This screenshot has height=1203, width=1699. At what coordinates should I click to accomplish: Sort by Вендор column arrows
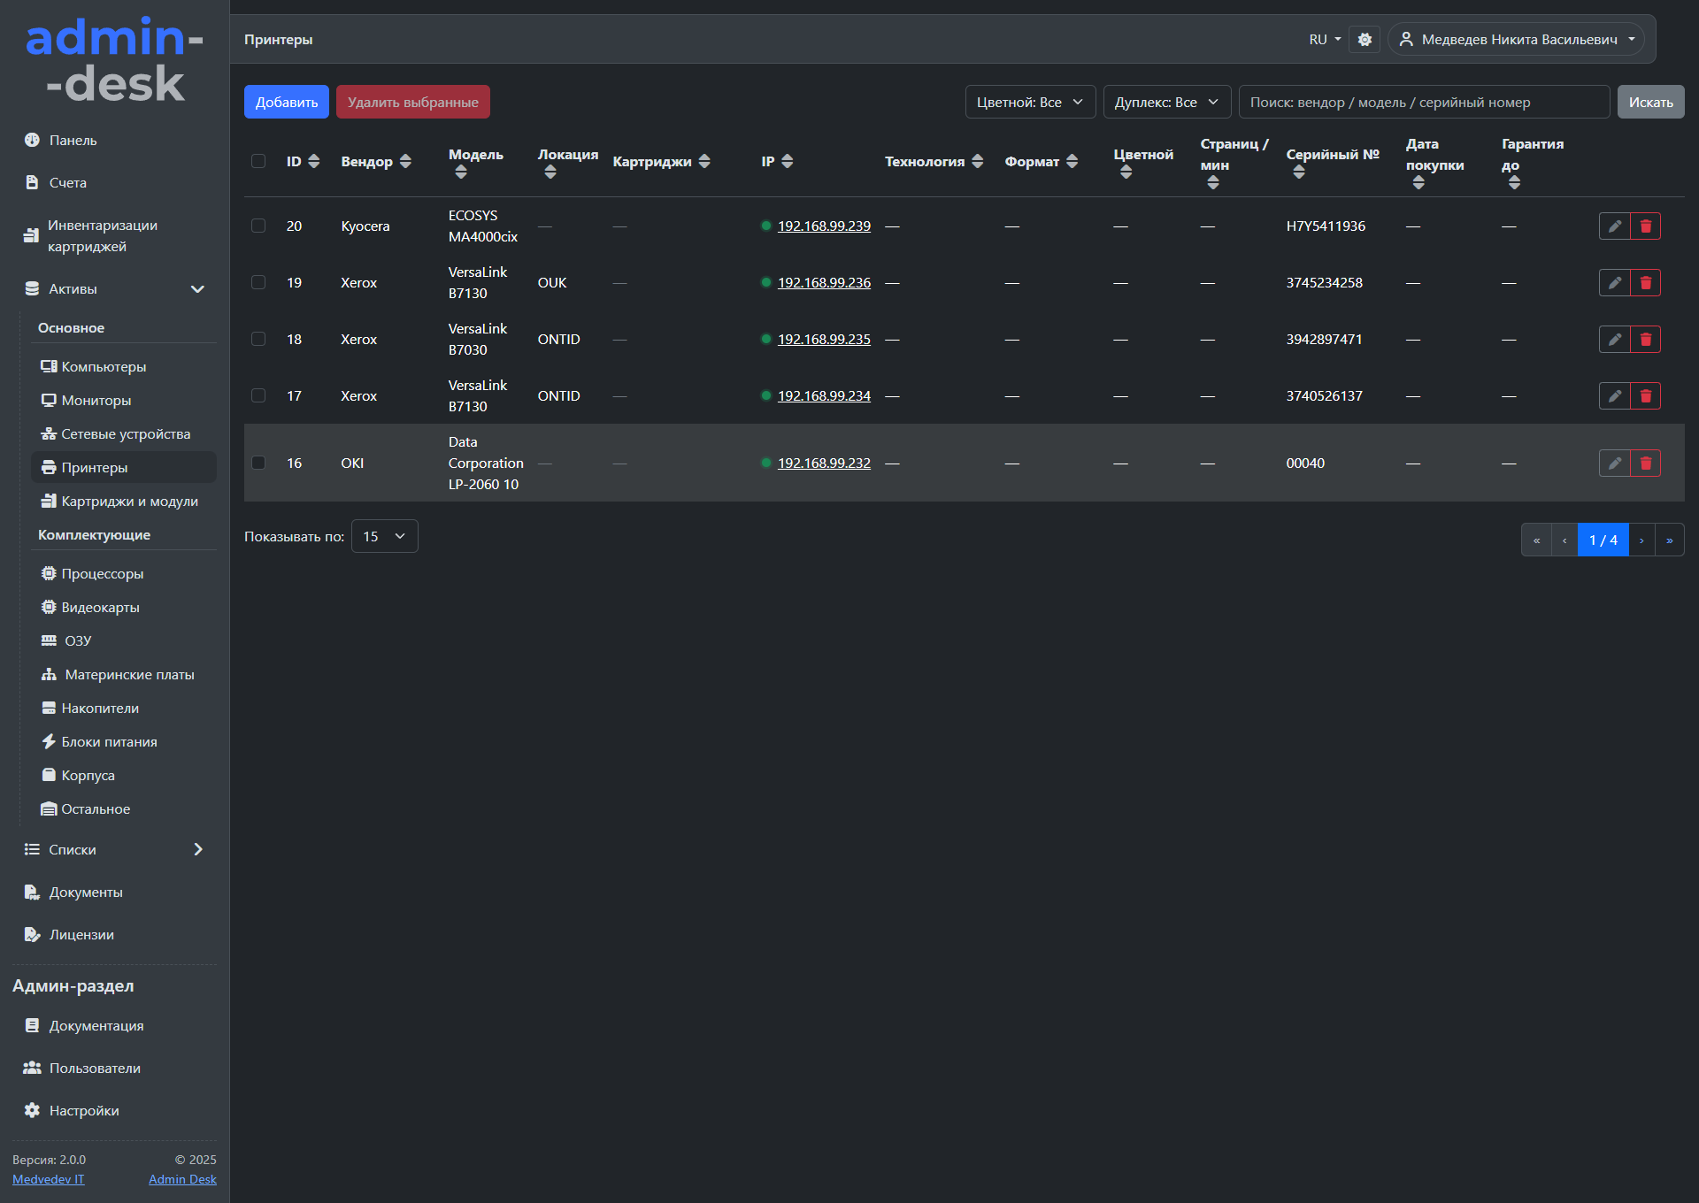pyautogui.click(x=405, y=161)
